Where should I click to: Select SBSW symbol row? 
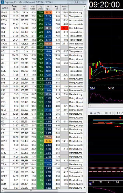click(42, 48)
